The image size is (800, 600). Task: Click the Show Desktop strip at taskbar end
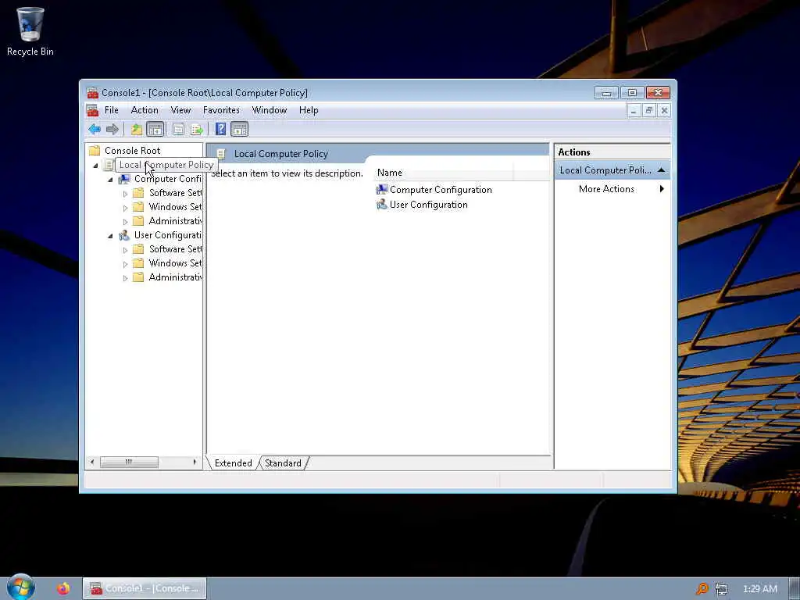tap(794, 589)
